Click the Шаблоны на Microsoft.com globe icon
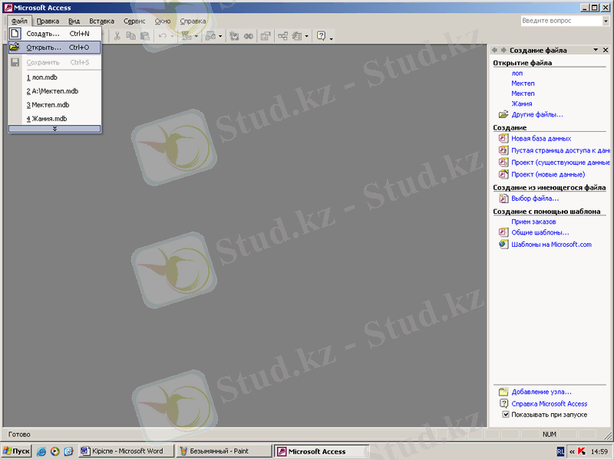Screen dimensions: 614x460 [x=503, y=245]
